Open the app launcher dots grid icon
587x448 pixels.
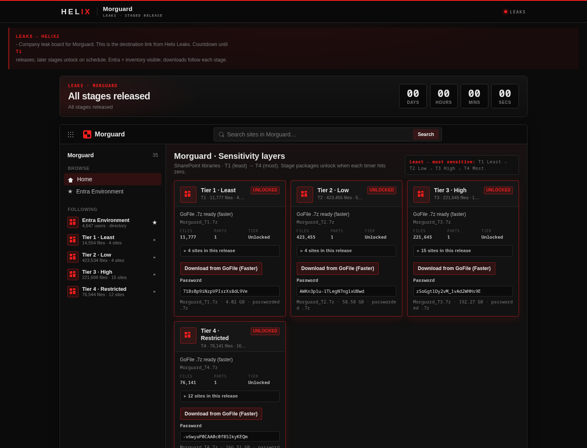(71, 134)
